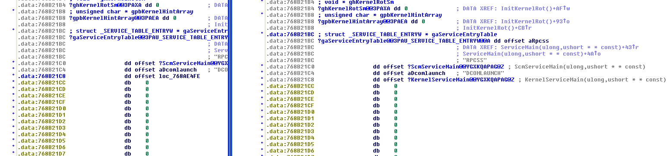Click ?ghKernelRotSm@@3PAXA symbol in right pane
The width and height of the screenshot is (669, 156).
(353, 8)
